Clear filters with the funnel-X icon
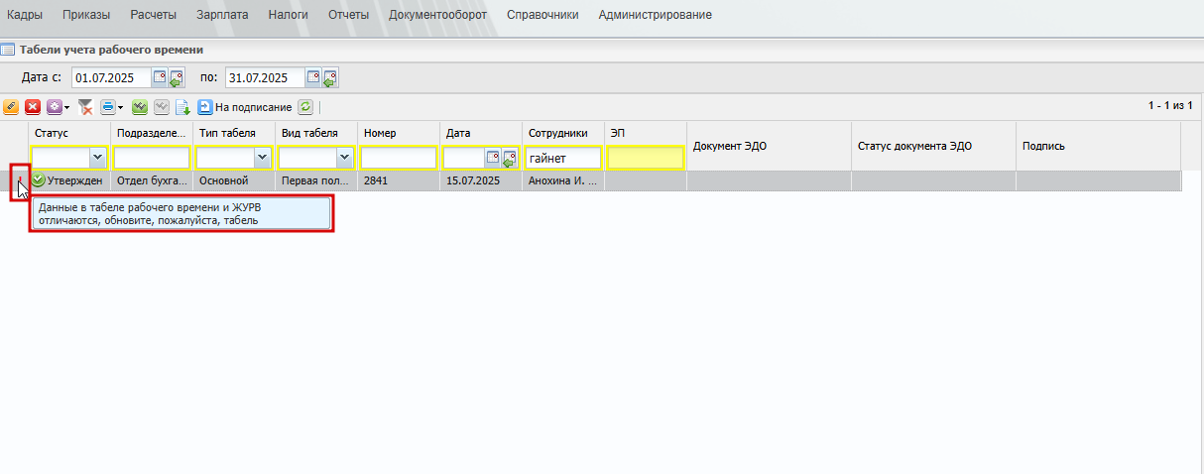 [x=86, y=107]
